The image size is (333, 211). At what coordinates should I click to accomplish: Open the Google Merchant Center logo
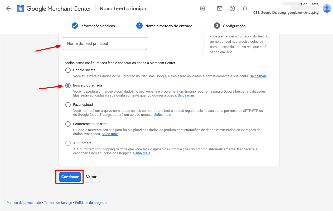pos(54,8)
